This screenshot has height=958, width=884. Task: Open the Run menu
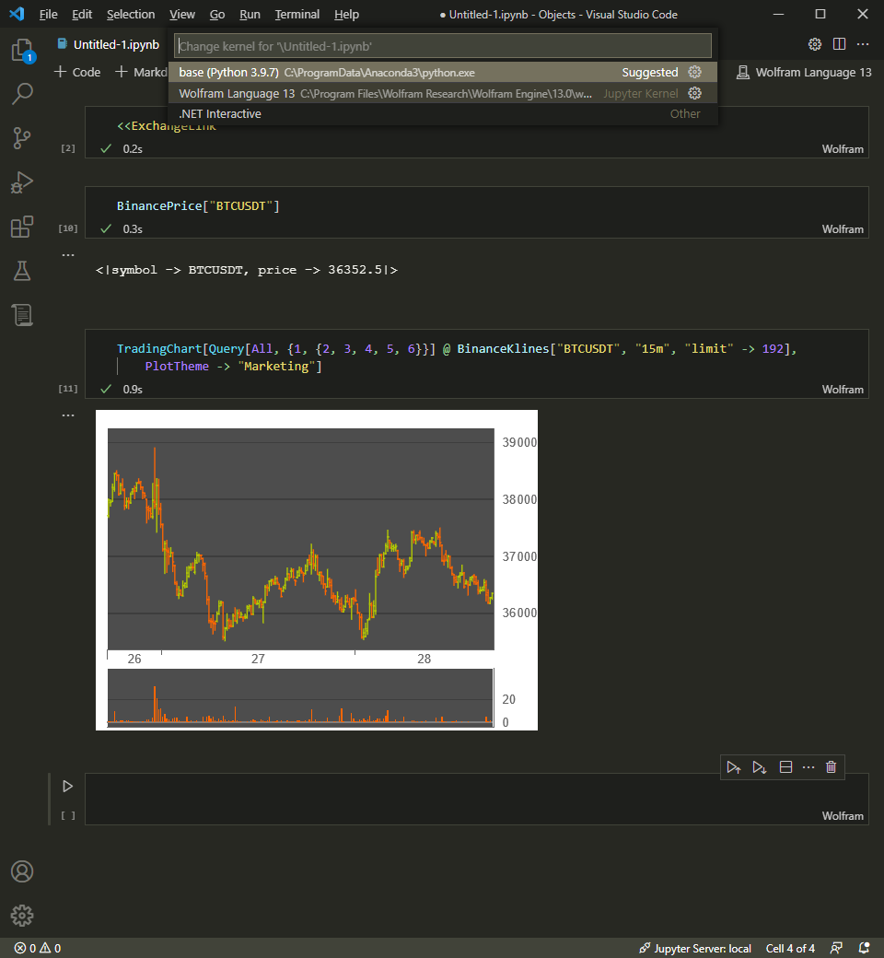[250, 14]
